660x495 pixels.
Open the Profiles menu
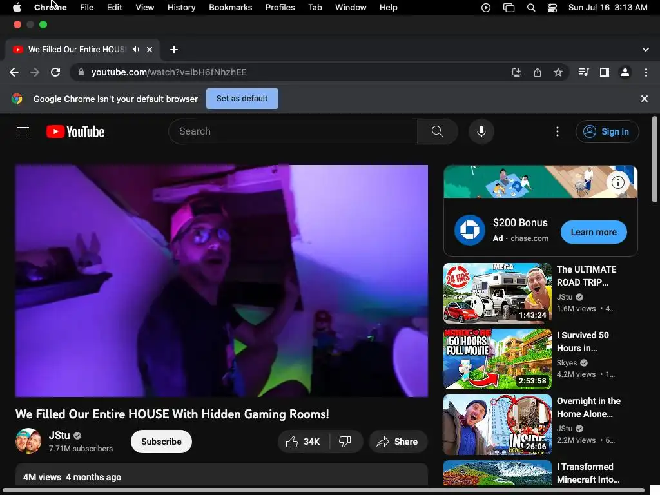pyautogui.click(x=280, y=7)
